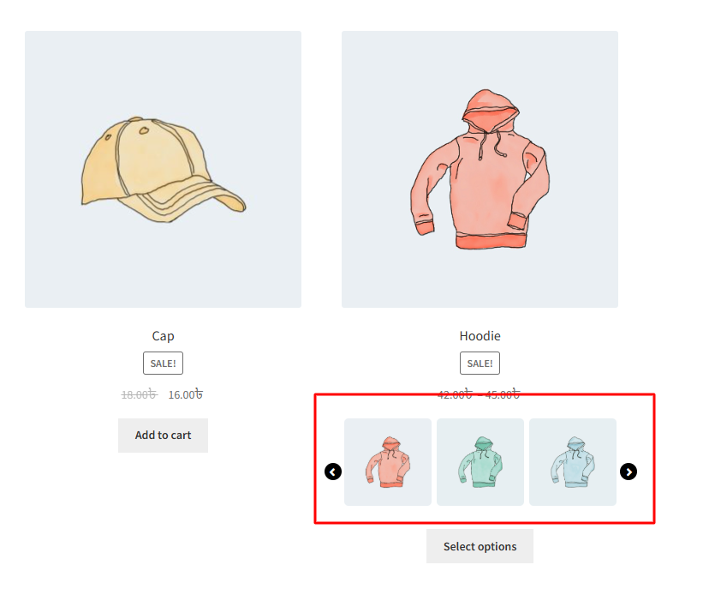Show next hoodie variation thumbnails
Image resolution: width=709 pixels, height=589 pixels.
coord(629,472)
